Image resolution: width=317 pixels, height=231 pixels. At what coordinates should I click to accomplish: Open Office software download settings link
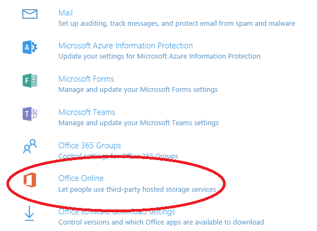click(117, 212)
